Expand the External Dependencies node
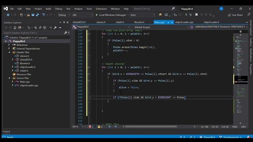Image resolution: width=253 pixels, height=142 pixels. pos(9,49)
